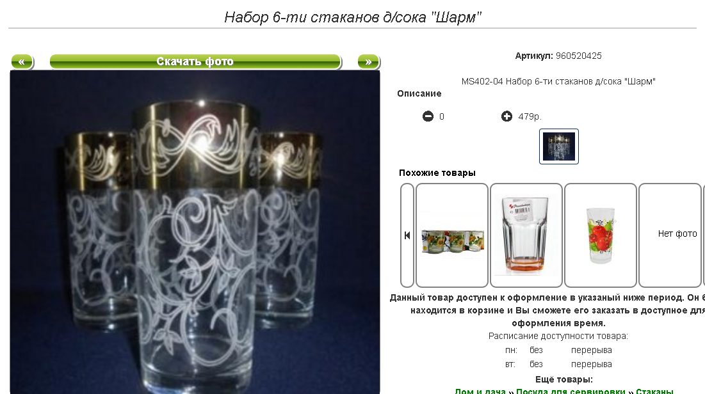Open the Посуда для сервировки link
This screenshot has height=394, width=705.
(571, 391)
